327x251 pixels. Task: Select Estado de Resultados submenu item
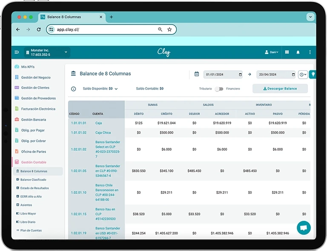point(34,188)
